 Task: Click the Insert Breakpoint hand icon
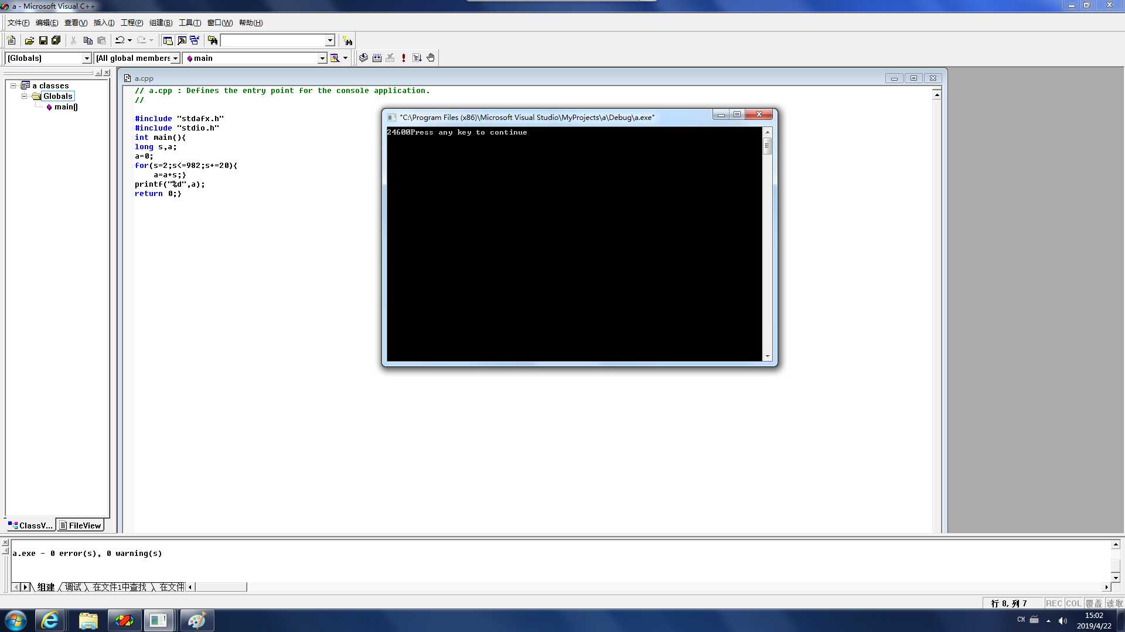click(x=431, y=58)
